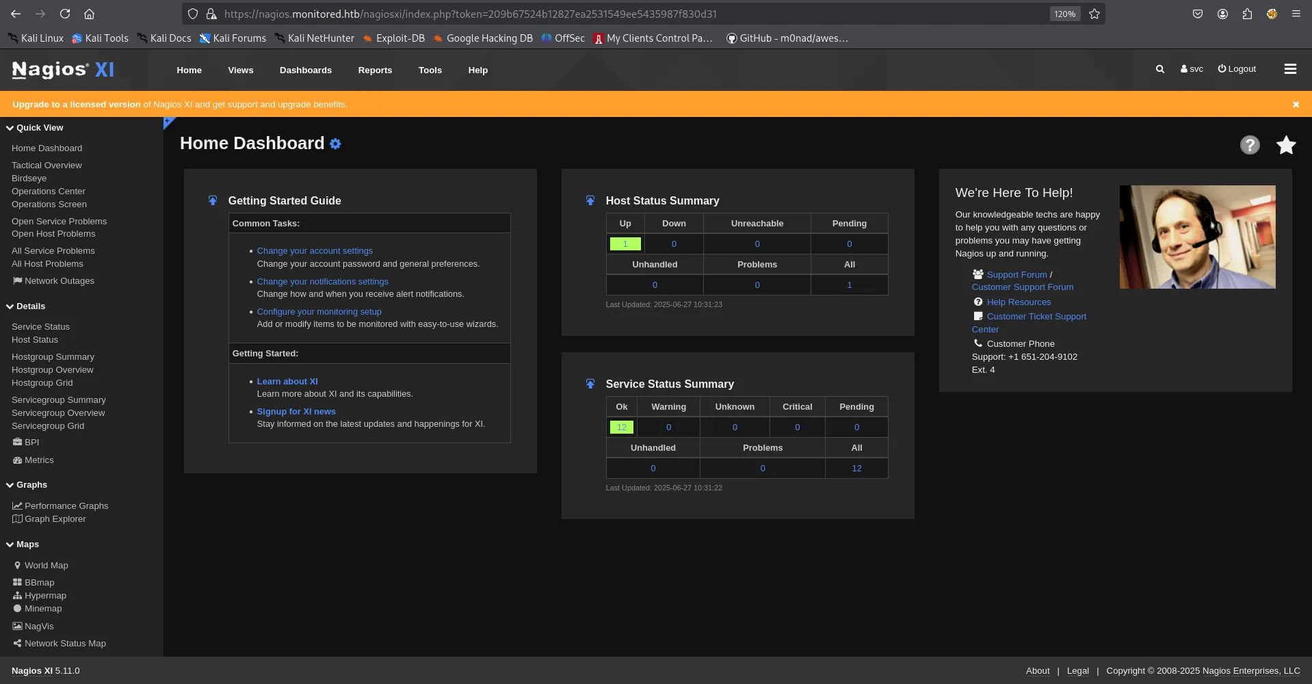Open the Home menu
Viewport: 1312px width, 684px height.
(x=189, y=70)
